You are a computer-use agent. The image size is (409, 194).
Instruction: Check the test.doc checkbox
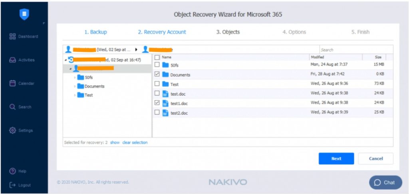click(x=157, y=93)
